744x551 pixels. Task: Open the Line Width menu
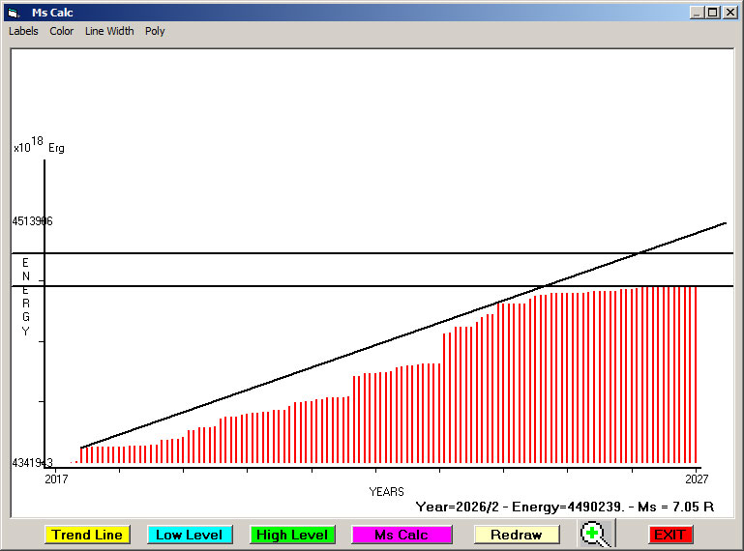point(109,31)
